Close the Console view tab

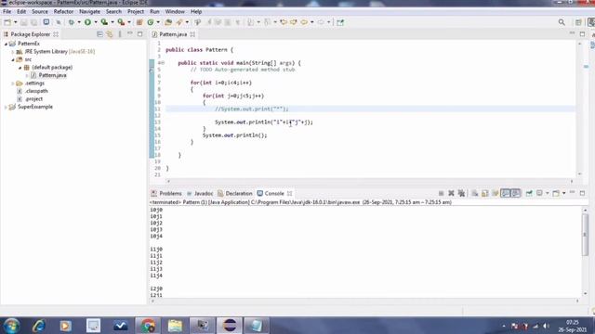click(290, 194)
